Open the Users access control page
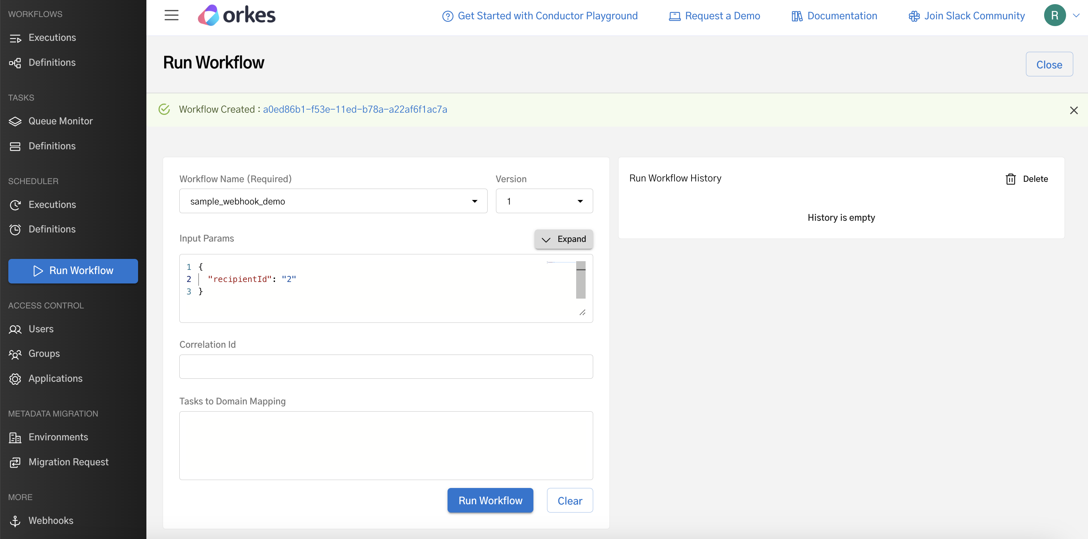The height and width of the screenshot is (539, 1088). click(x=41, y=329)
